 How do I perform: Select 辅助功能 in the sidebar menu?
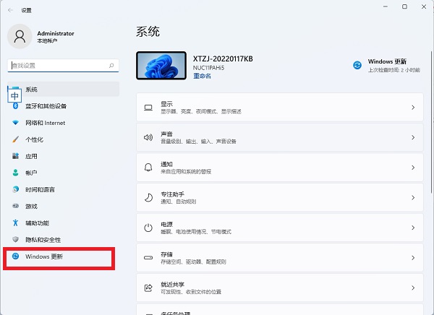pos(37,223)
